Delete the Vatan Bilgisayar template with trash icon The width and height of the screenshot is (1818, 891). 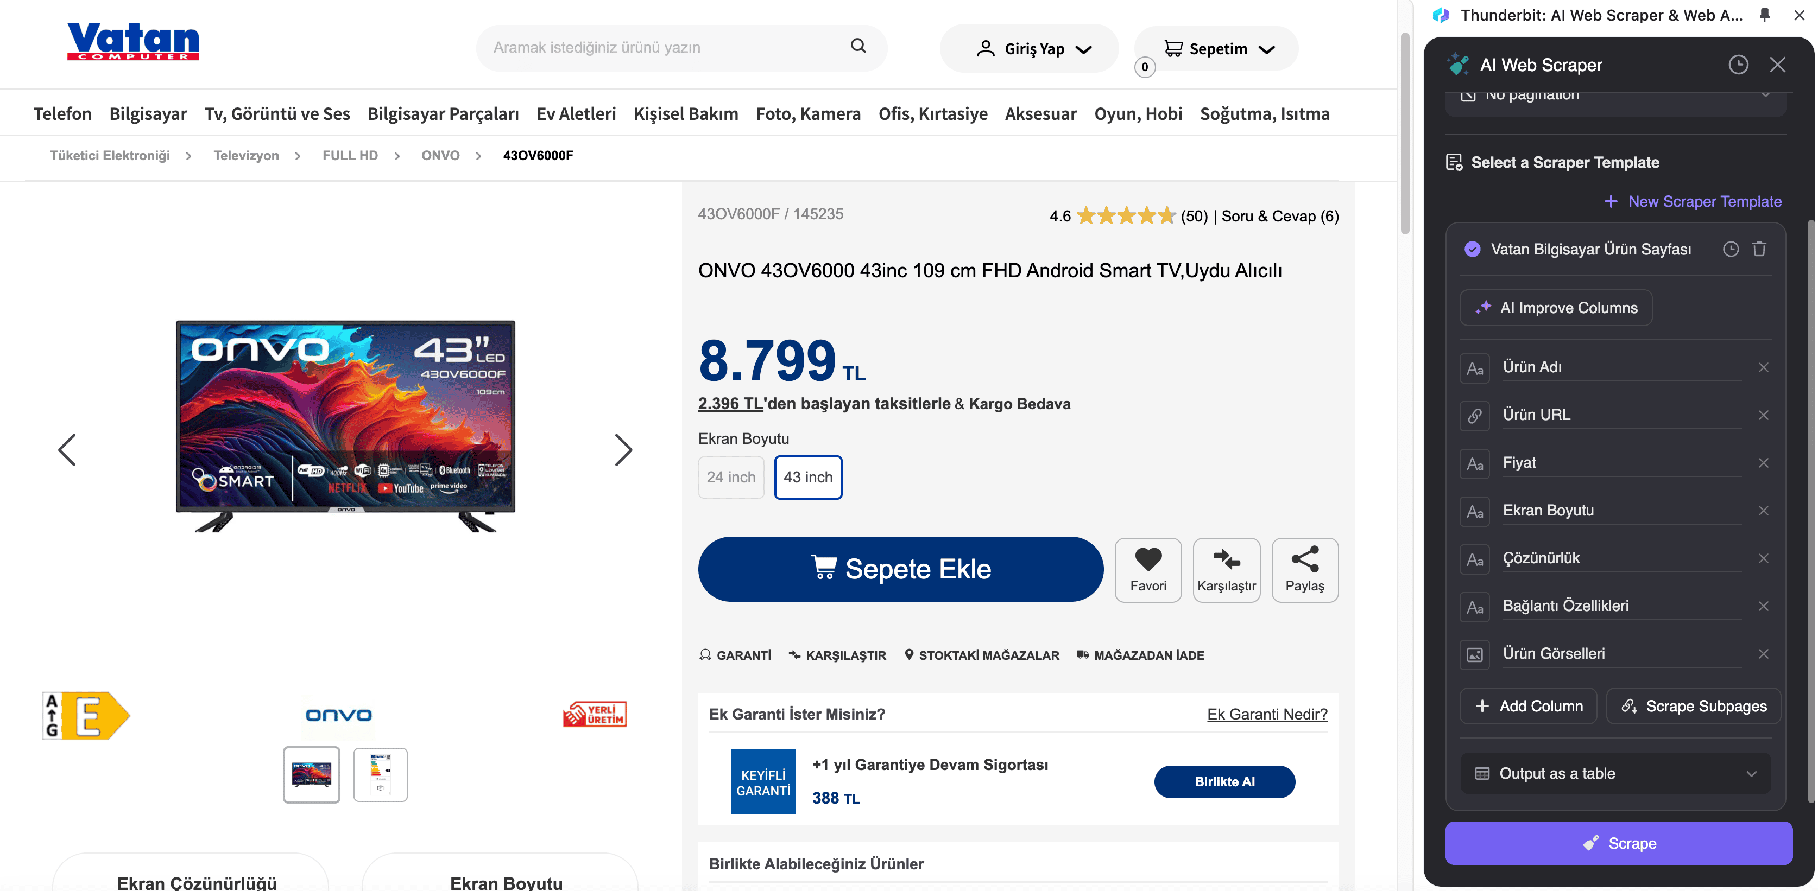[1759, 249]
